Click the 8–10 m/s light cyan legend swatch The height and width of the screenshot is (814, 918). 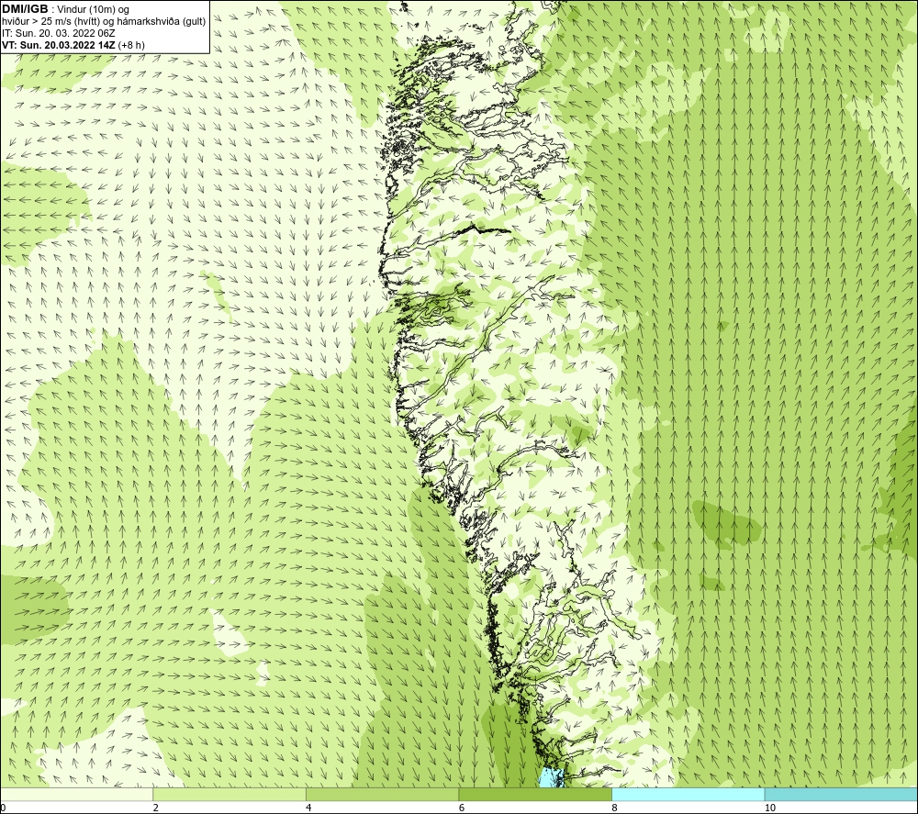coord(688,794)
